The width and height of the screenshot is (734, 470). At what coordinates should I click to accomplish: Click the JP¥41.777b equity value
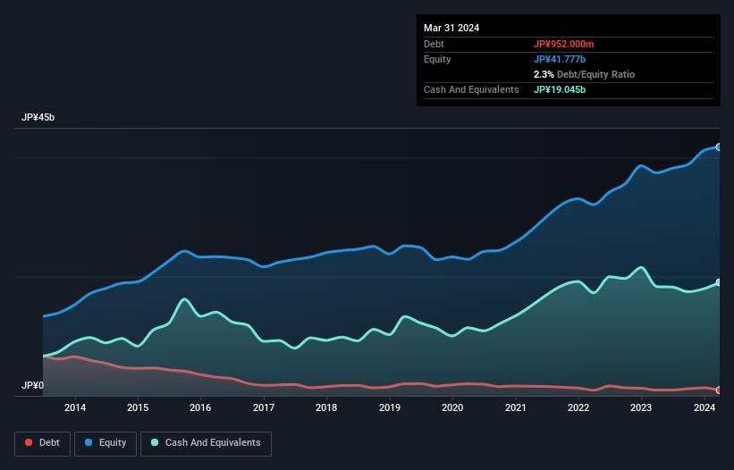coord(560,59)
